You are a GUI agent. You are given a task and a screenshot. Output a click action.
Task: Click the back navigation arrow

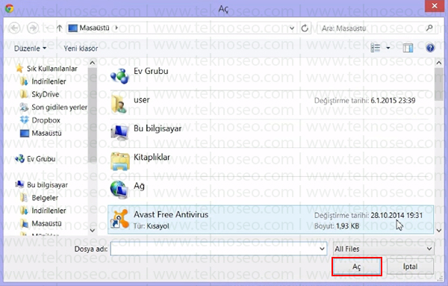click(x=15, y=28)
